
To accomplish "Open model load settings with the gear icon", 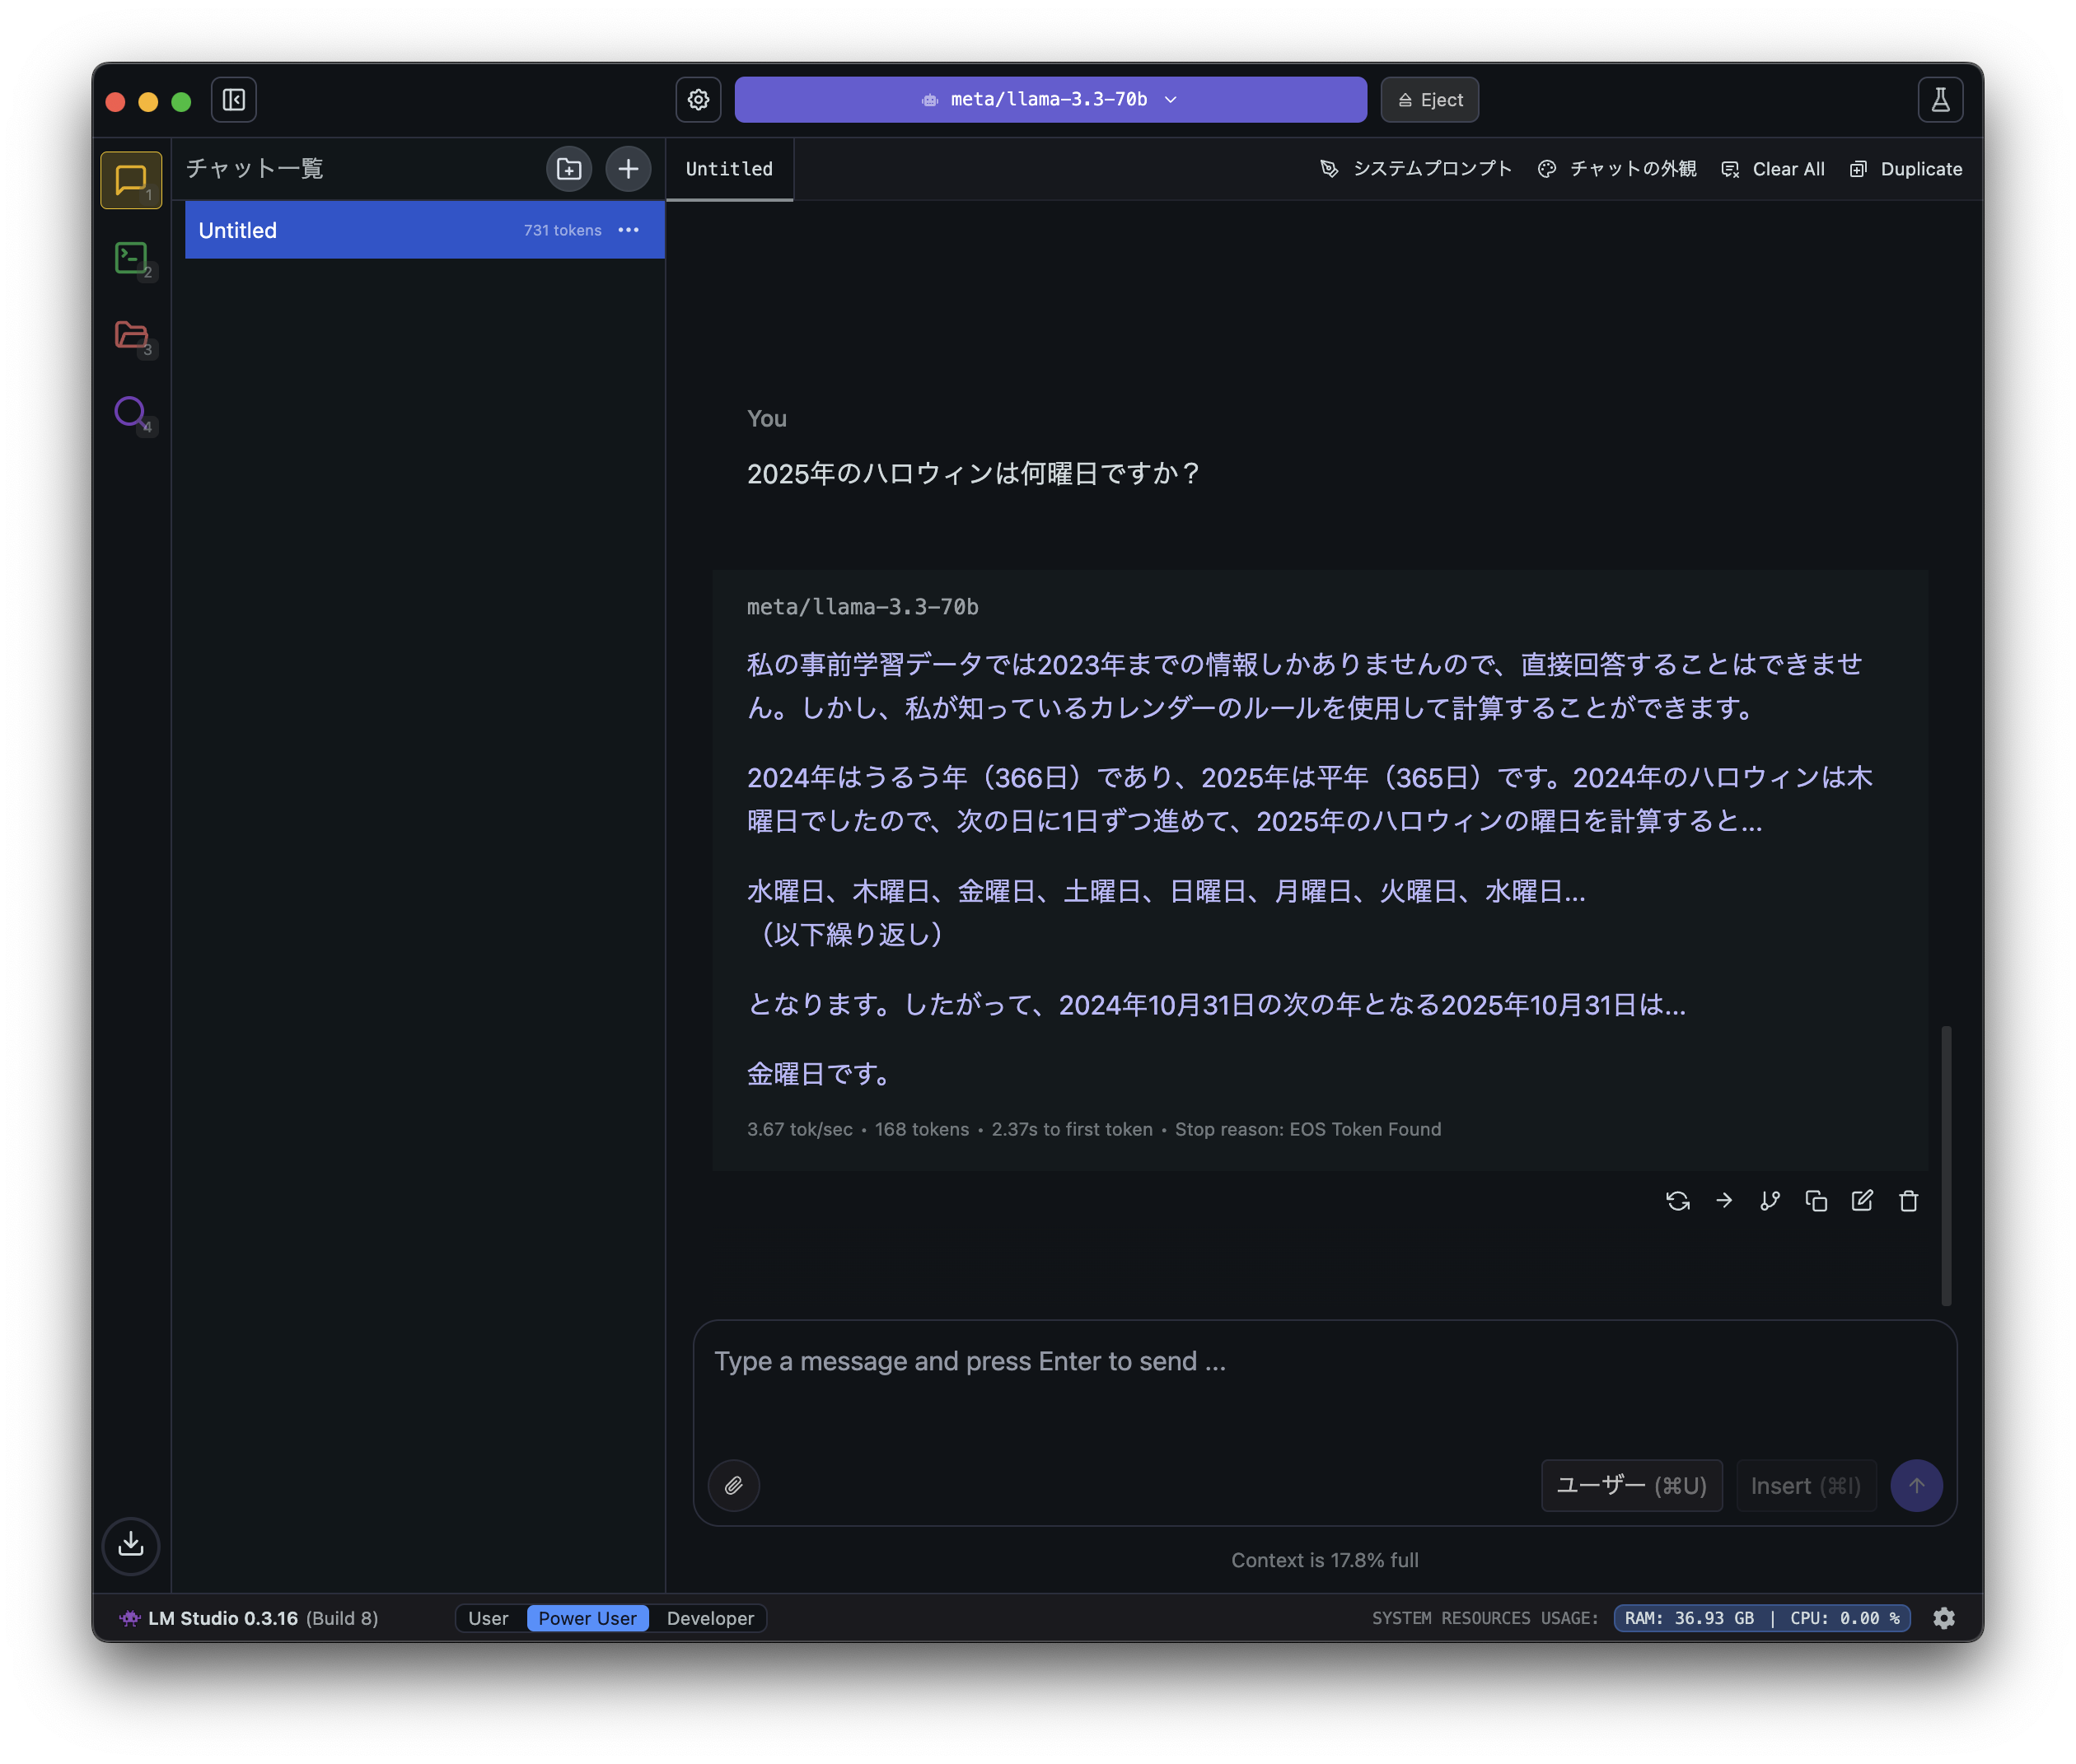I will click(699, 99).
